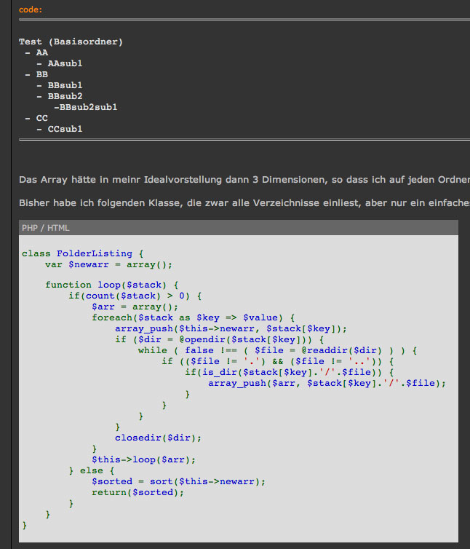Image resolution: width=470 pixels, height=549 pixels.
Task: Click the "$sorted = sort($this->newarr);" line
Action: 178,481
